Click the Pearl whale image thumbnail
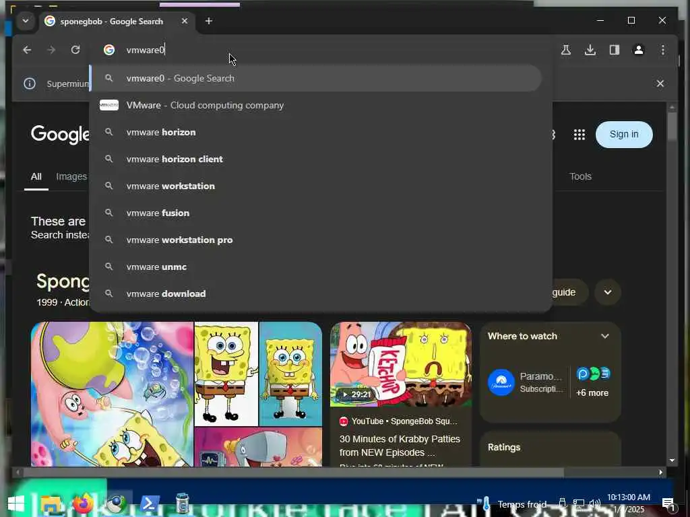Screen dimensions: 690x517 (258, 447)
